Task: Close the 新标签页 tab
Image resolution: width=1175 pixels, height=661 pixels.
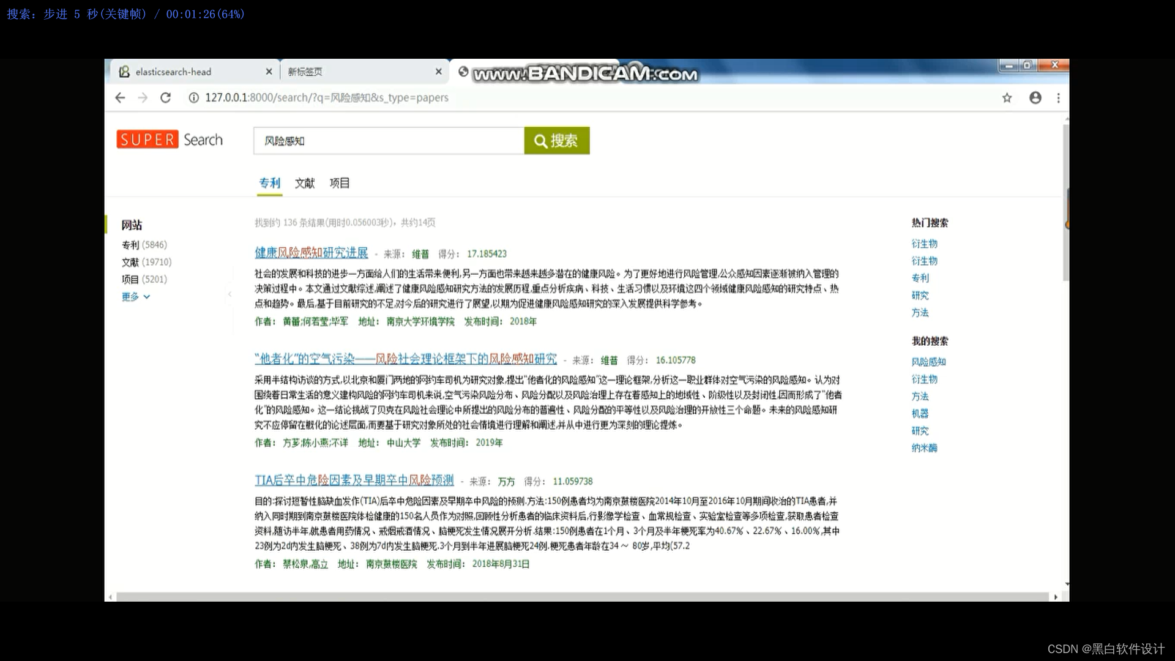Action: click(438, 72)
